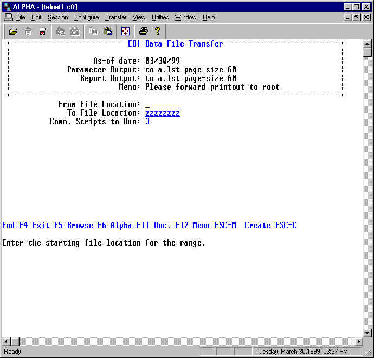374x358 pixels.
Task: Open the Transfer menu
Action: tap(115, 17)
